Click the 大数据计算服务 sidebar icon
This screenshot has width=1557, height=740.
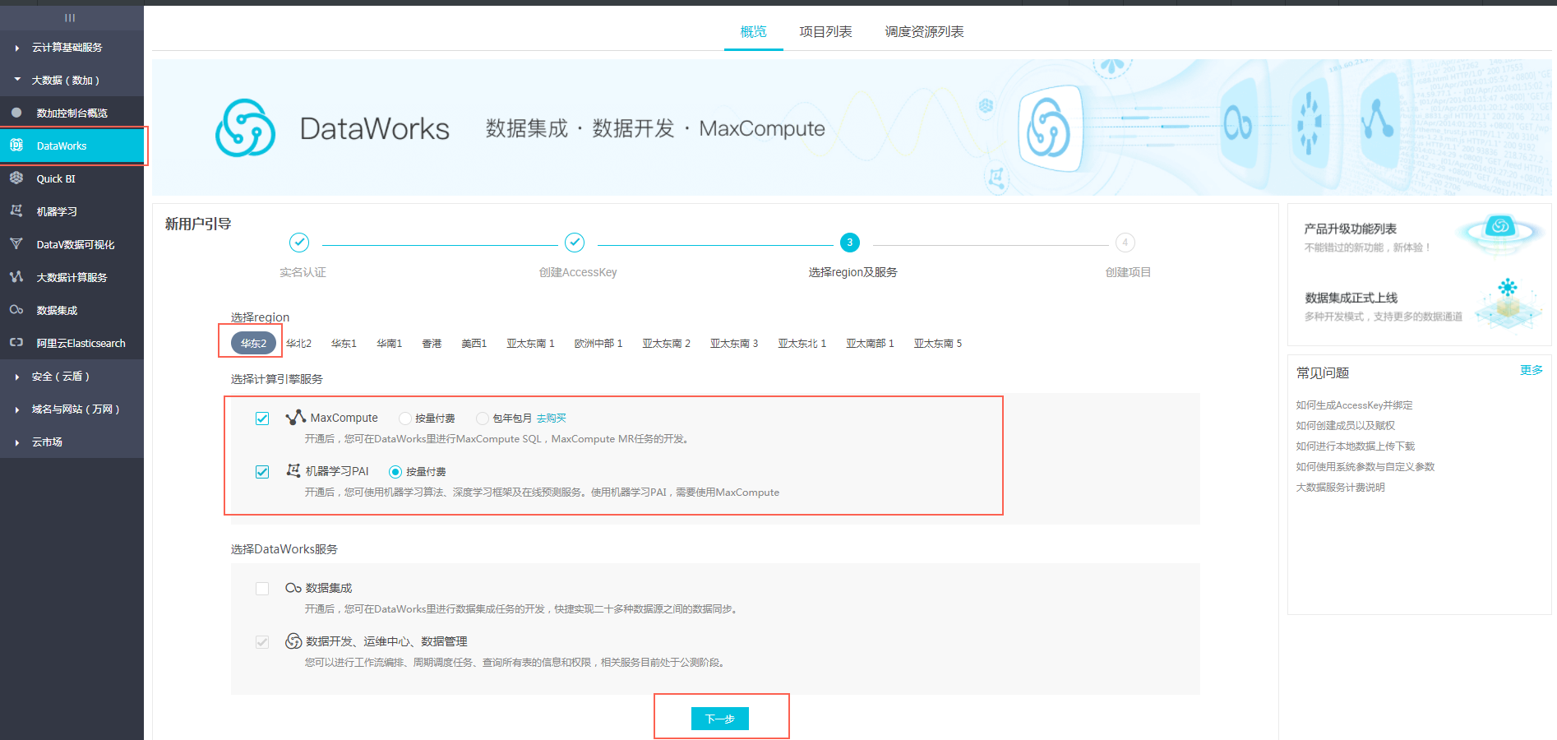coord(16,277)
